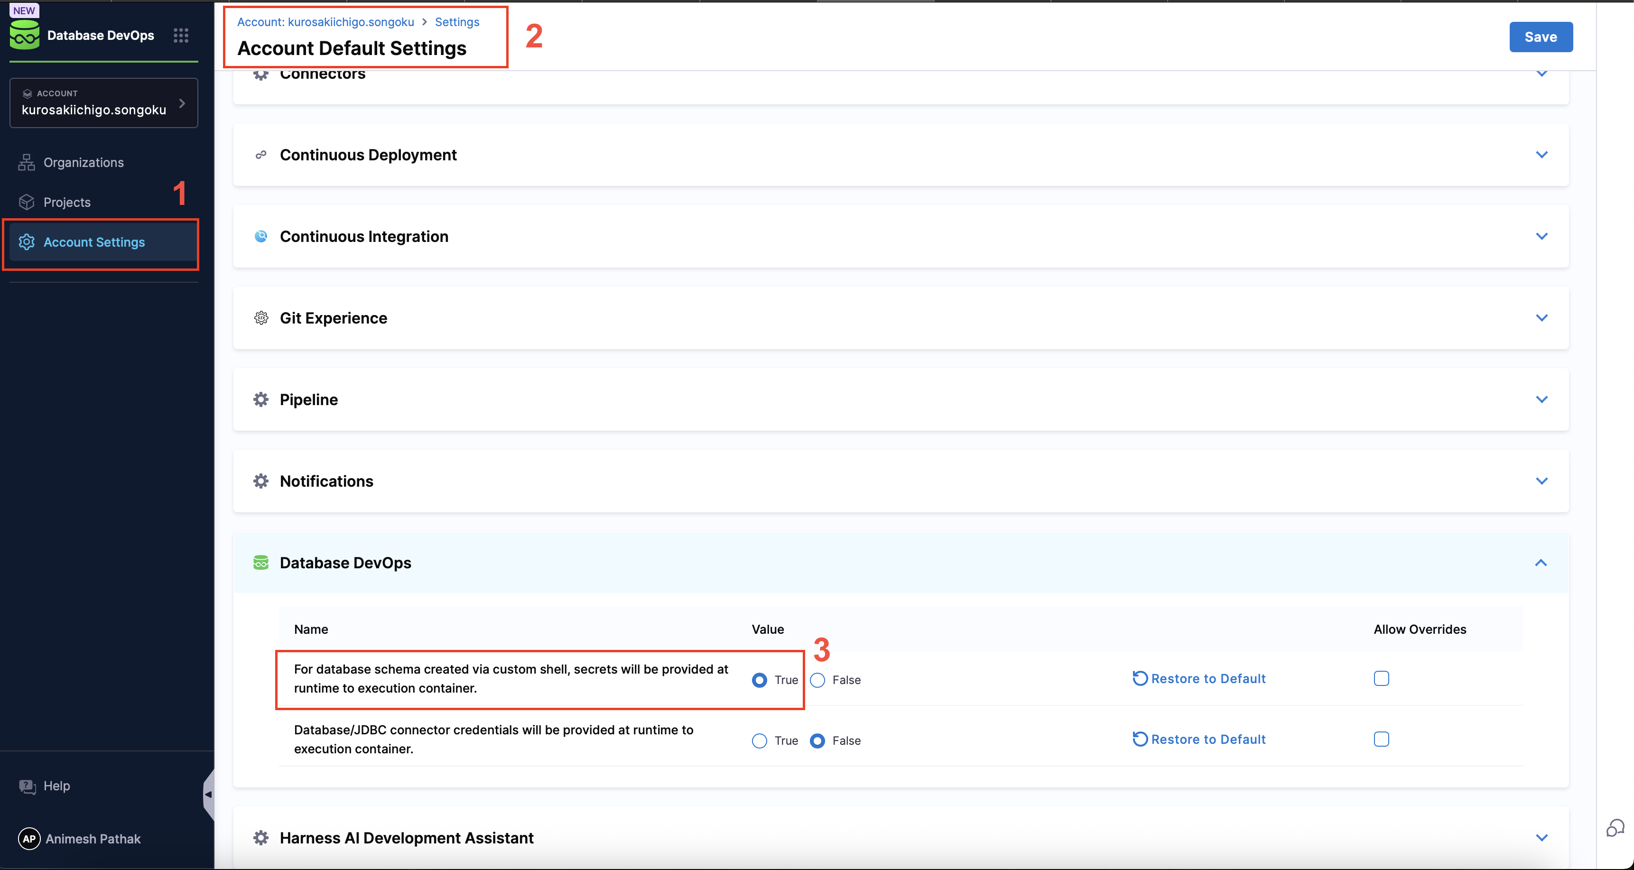This screenshot has width=1634, height=870.
Task: Collapse the Database DevOps settings section
Action: tap(1542, 563)
